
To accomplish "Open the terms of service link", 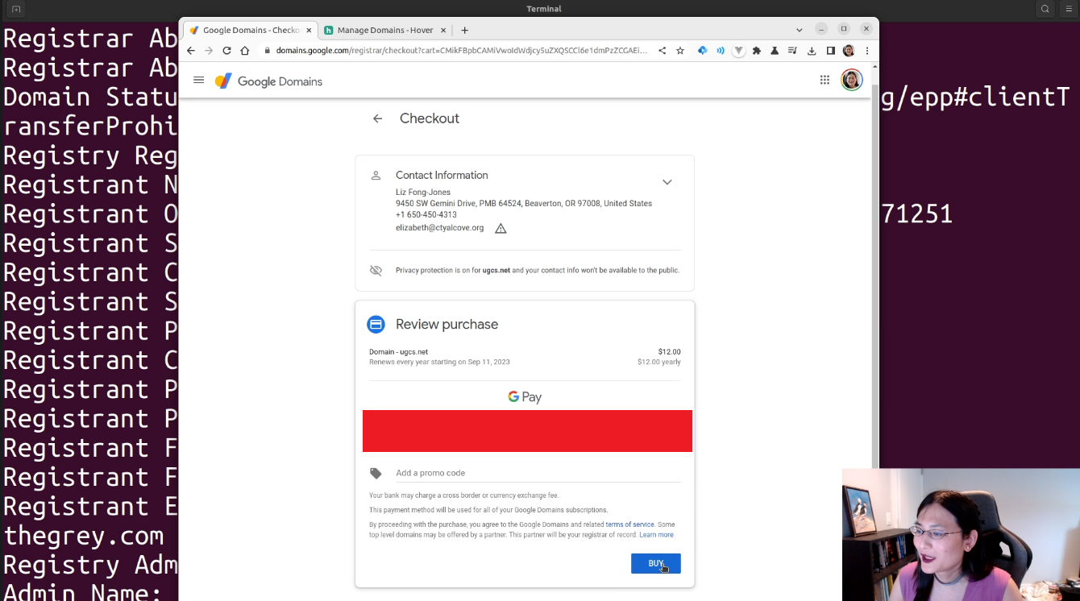I will point(629,524).
